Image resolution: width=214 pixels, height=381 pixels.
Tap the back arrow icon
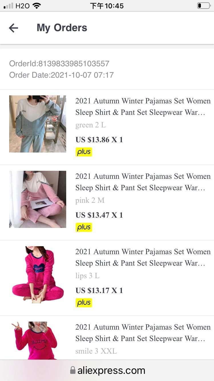13,28
